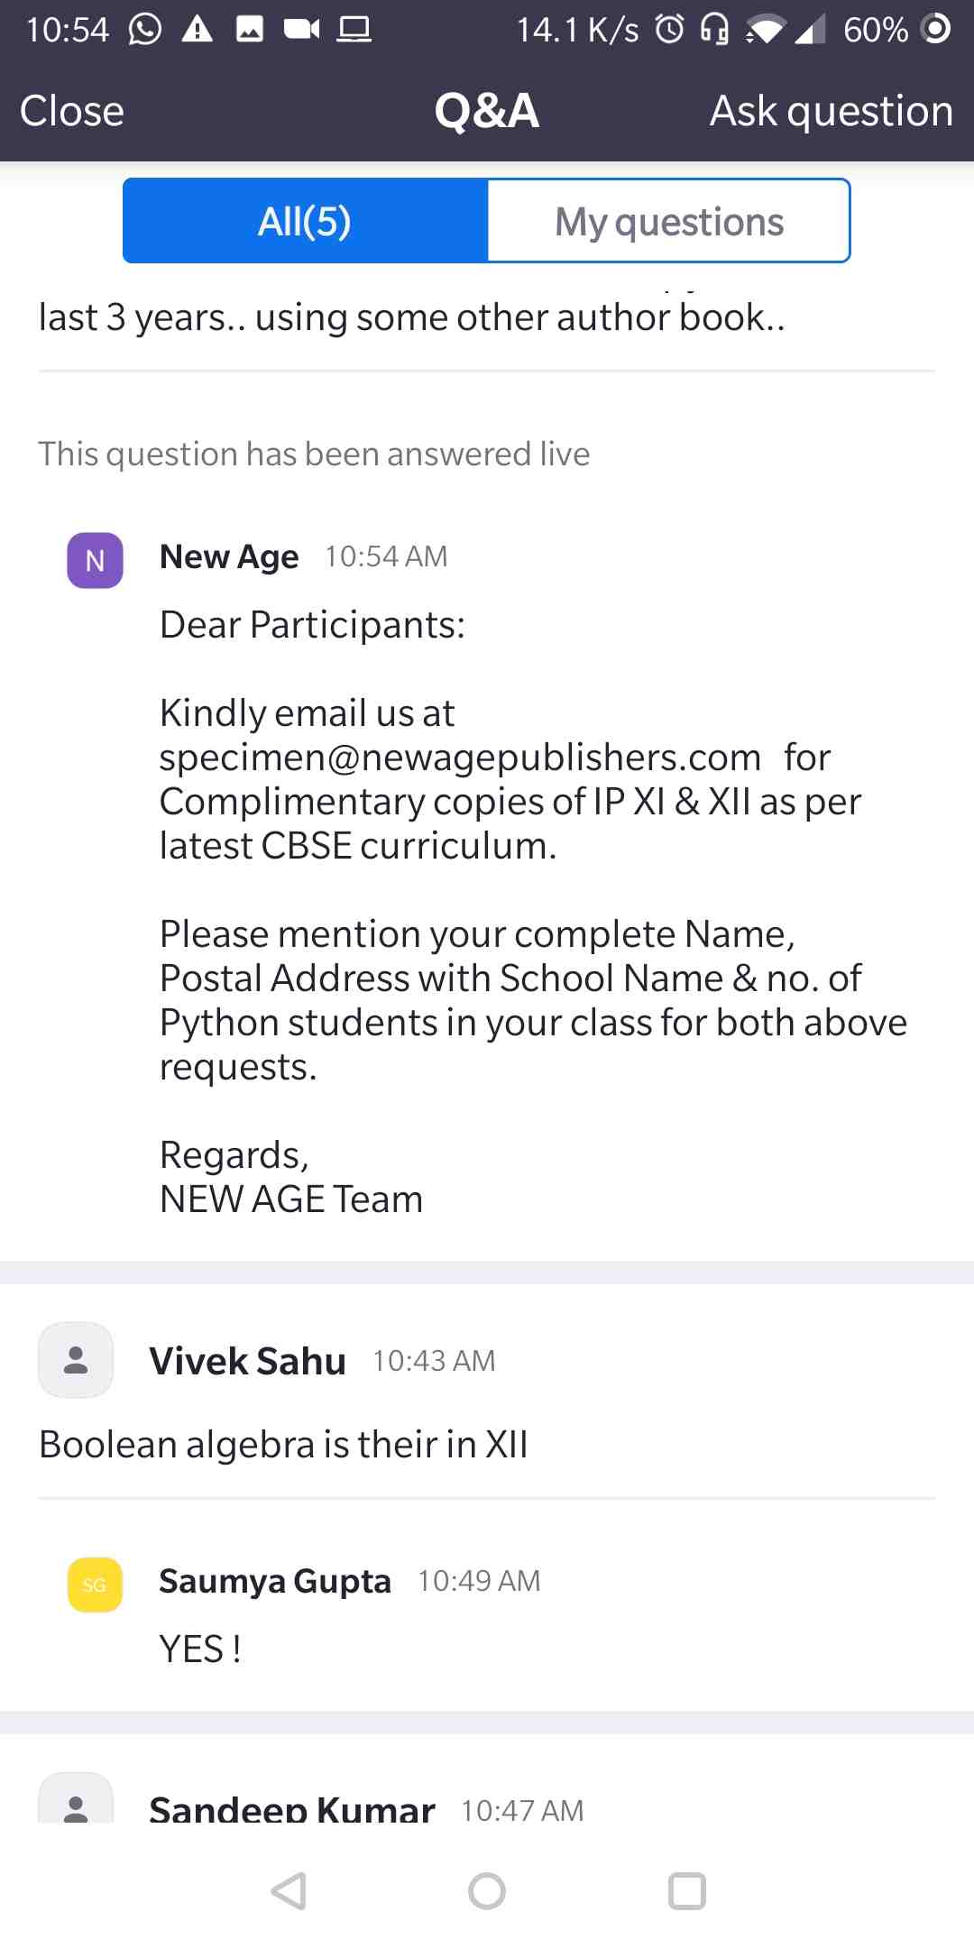This screenshot has width=974, height=1948.
Task: Tap Vivek Sahu's profile avatar
Action: tap(76, 1360)
